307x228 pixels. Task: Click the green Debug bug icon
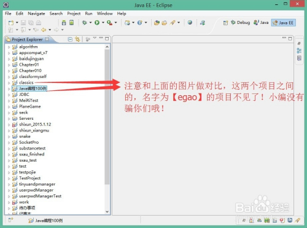pyautogui.click(x=84, y=23)
